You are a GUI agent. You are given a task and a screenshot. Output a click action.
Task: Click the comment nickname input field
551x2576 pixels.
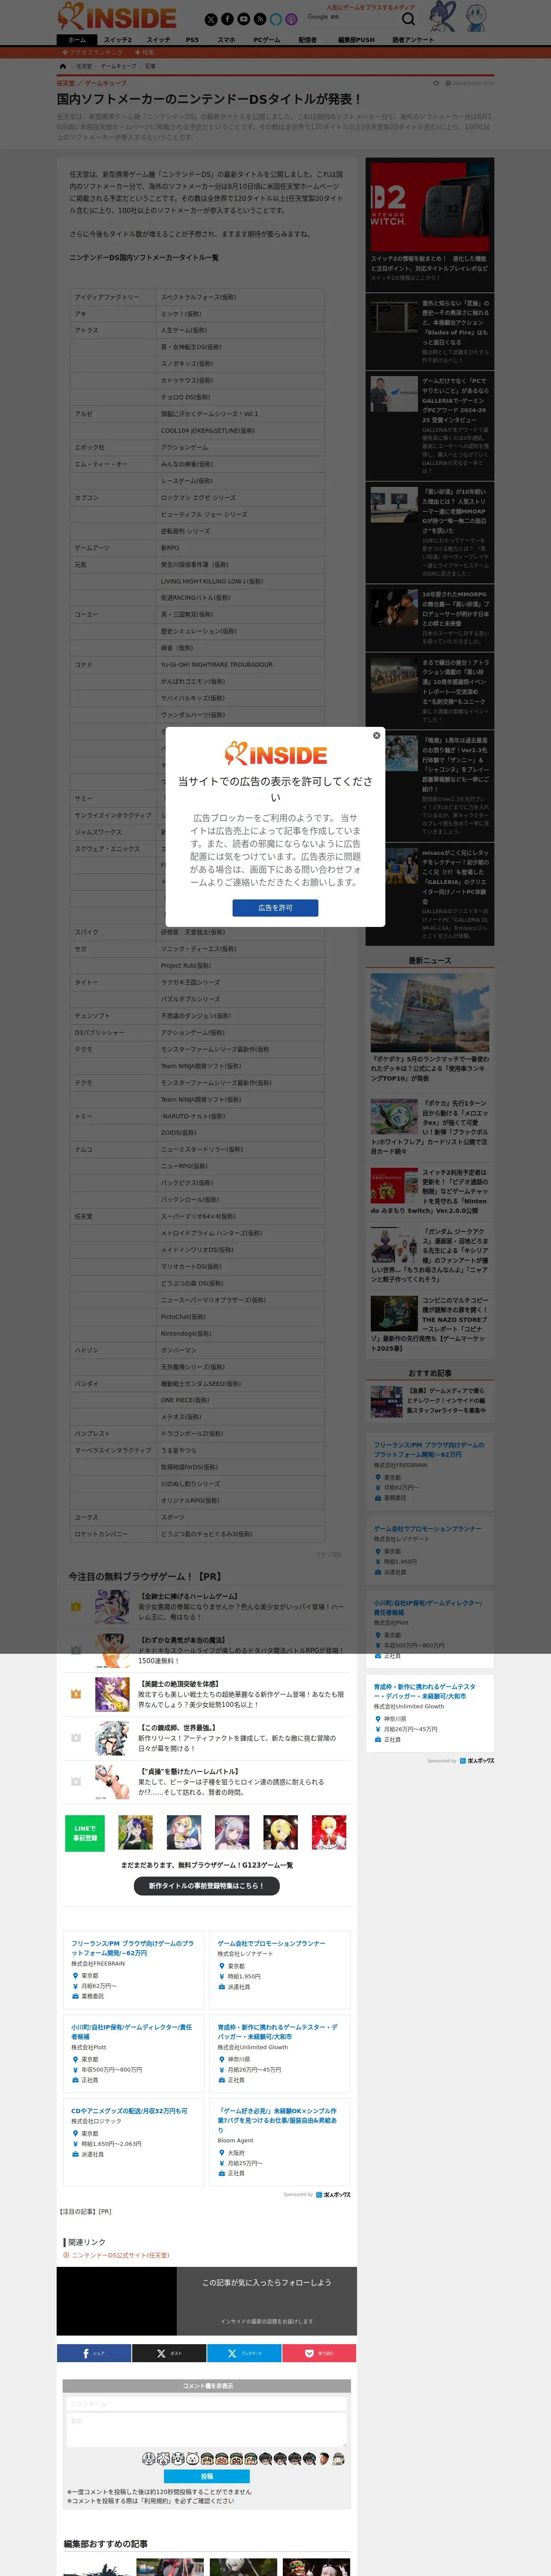[x=207, y=2404]
